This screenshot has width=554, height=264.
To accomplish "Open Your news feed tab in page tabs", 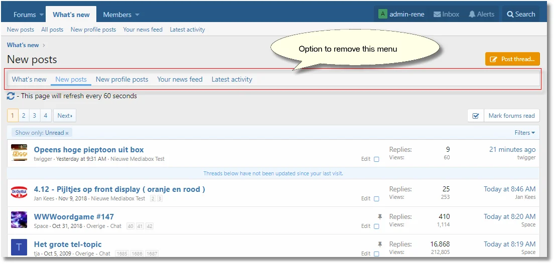I will (x=180, y=79).
